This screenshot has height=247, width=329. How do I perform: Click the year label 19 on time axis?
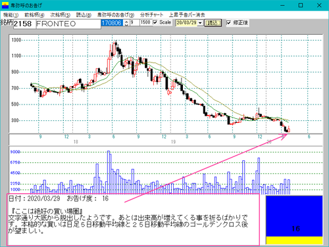[x=173, y=142]
